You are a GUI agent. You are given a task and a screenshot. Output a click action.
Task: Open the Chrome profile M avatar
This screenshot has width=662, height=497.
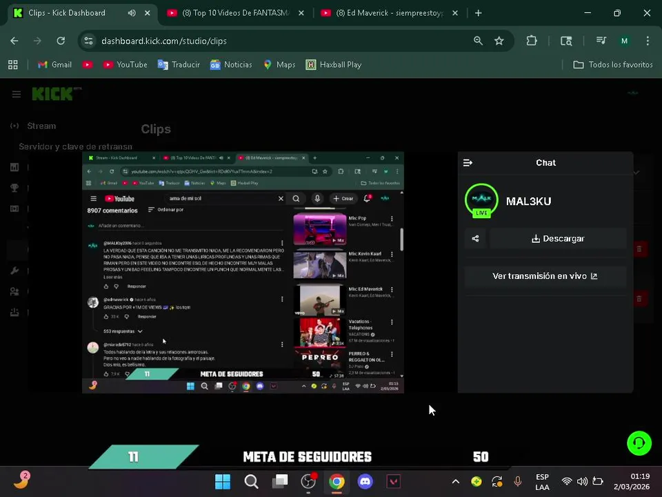(x=624, y=41)
